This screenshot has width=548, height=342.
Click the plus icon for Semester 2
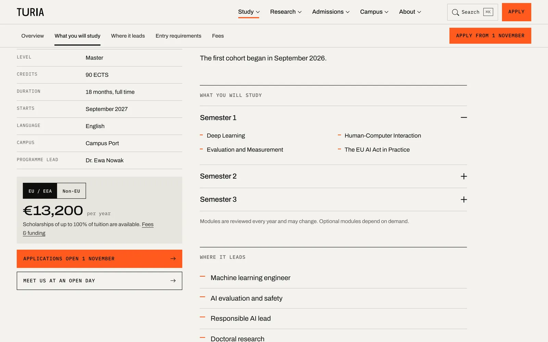coord(464,176)
